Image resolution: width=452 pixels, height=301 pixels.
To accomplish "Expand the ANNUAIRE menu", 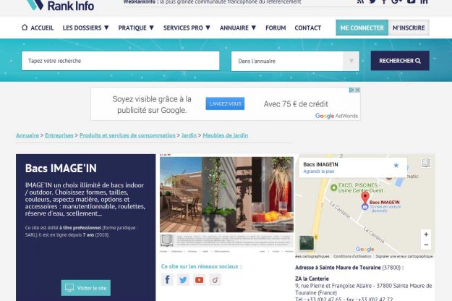I will tap(238, 28).
